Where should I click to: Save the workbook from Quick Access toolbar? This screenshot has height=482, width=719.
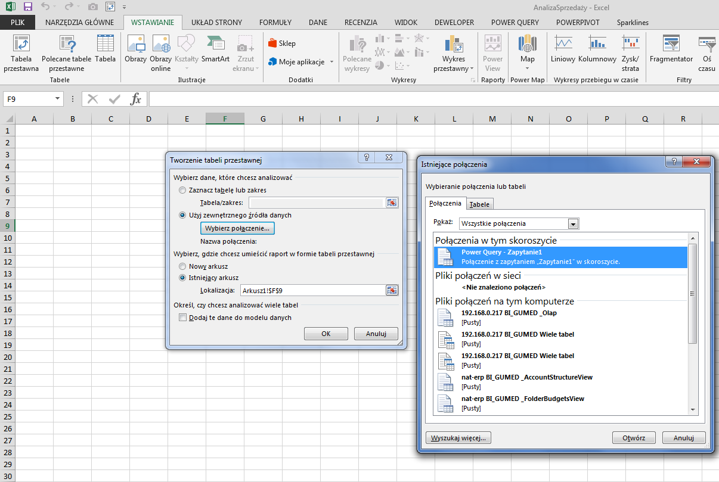point(28,7)
